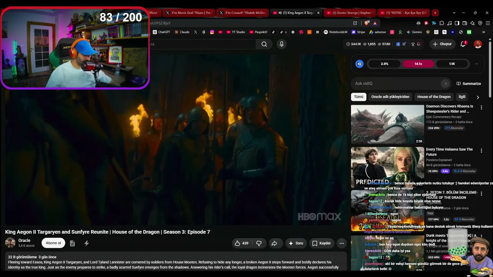Image resolution: width=493 pixels, height=277 pixels.
Task: Show all hidden bookmarks chevron
Action: 483,32
